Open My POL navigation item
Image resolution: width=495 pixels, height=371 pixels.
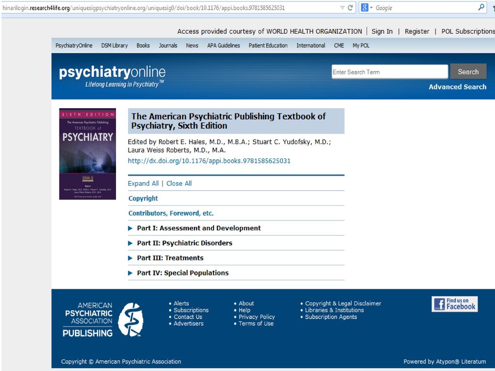click(361, 45)
